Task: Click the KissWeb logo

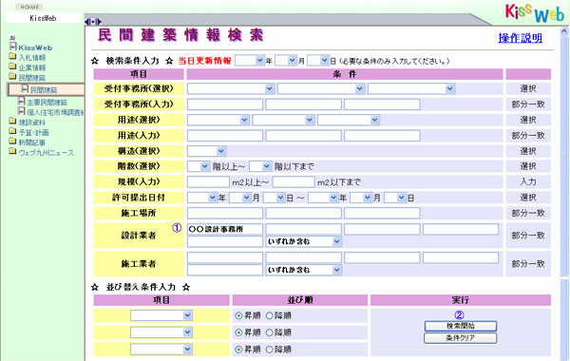Action: [535, 12]
